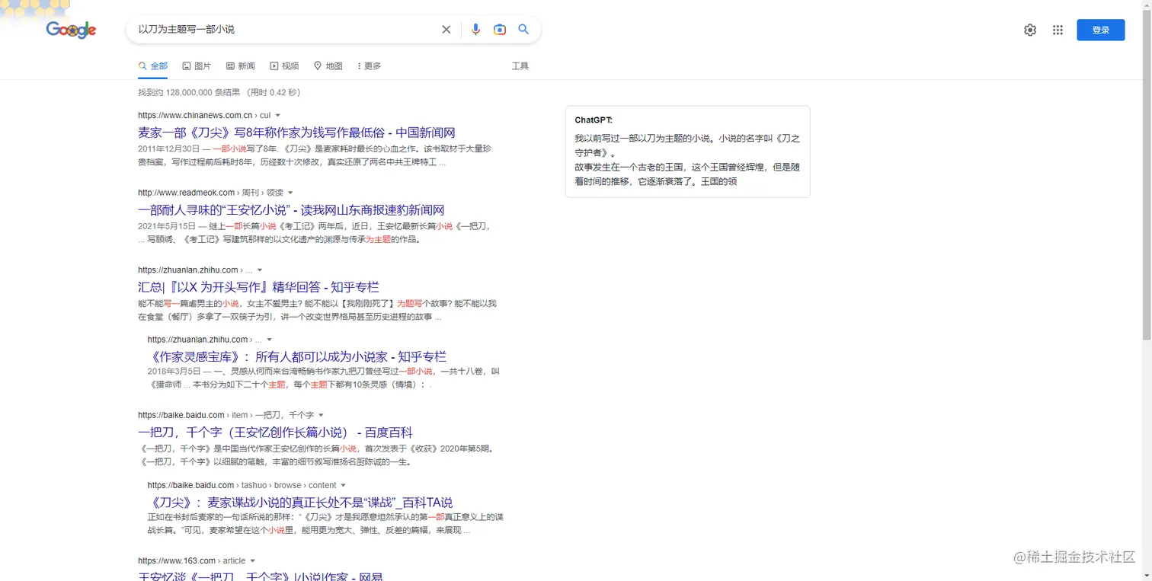
Task: Switch to the 图片 tab
Action: [197, 66]
